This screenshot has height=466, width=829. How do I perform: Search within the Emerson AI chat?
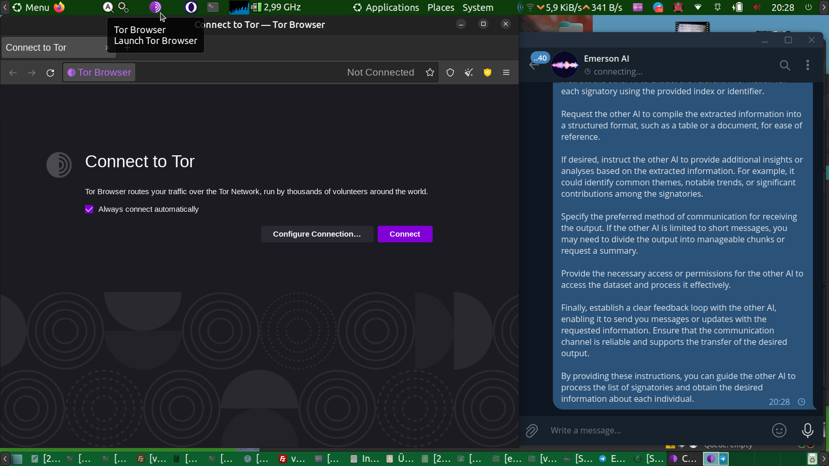click(785, 65)
